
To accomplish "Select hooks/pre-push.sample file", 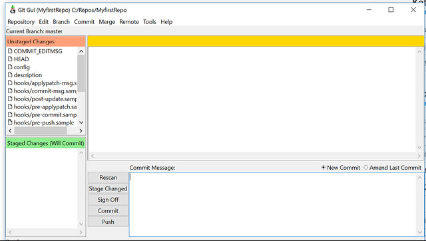I will (44, 122).
